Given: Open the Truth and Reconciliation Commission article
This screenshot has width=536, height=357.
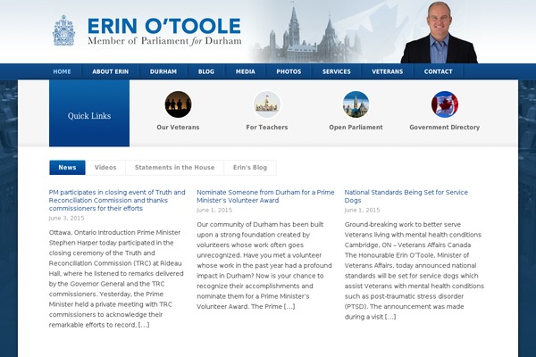Looking at the screenshot, I should 117,200.
